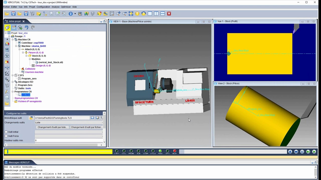This screenshot has height=180, width=321.
Task: Toggle the COLL status light
Action: (x=124, y=151)
